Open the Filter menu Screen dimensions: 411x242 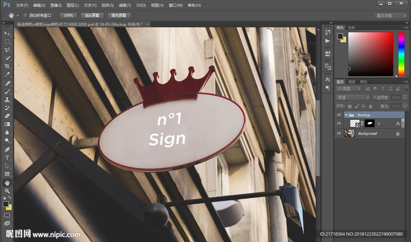pyautogui.click(x=125, y=5)
